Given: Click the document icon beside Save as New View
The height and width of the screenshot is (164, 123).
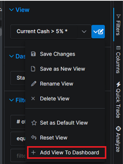Looking at the screenshot, I should pyautogui.click(x=33, y=69).
